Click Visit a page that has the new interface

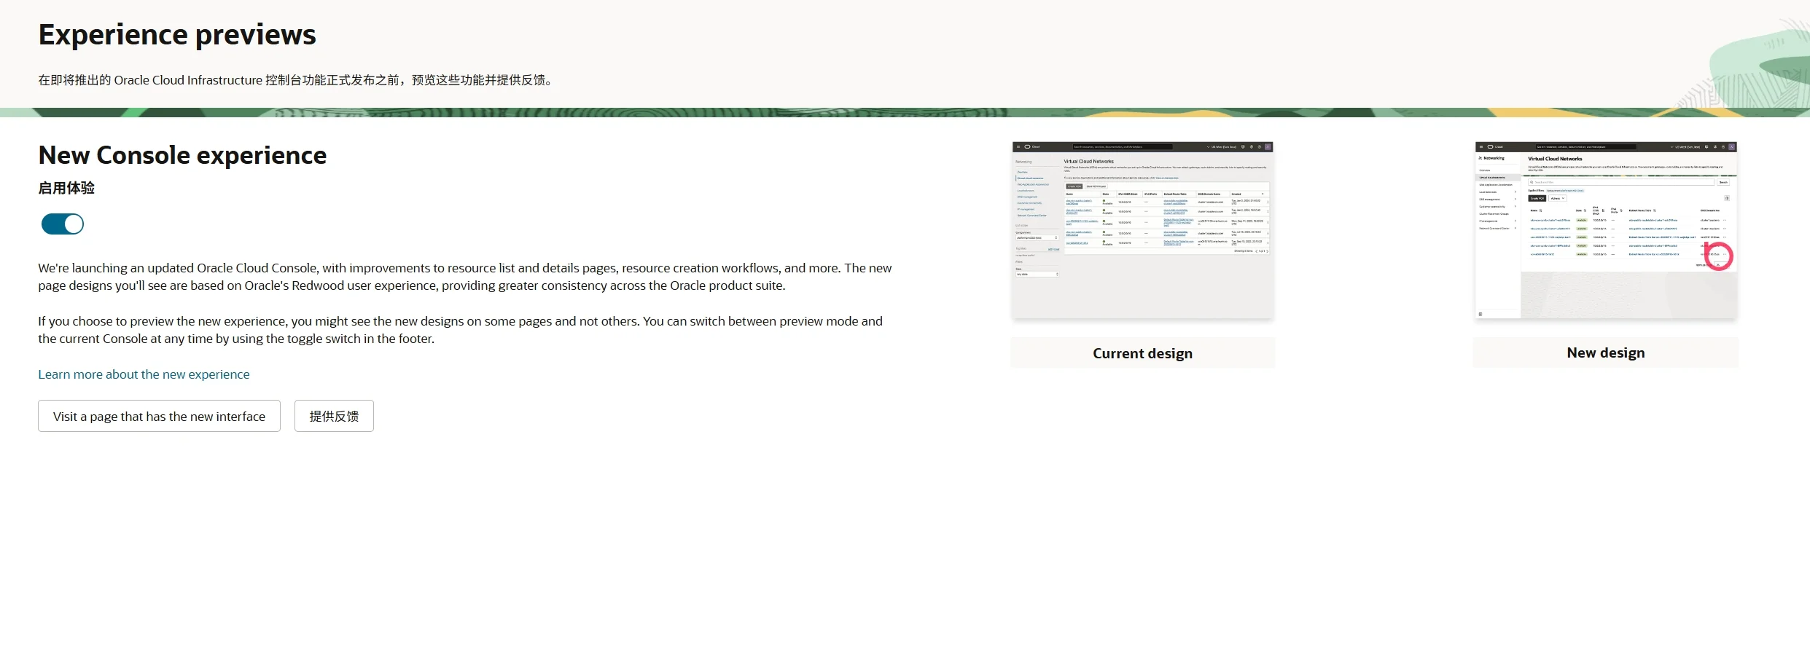coord(159,416)
